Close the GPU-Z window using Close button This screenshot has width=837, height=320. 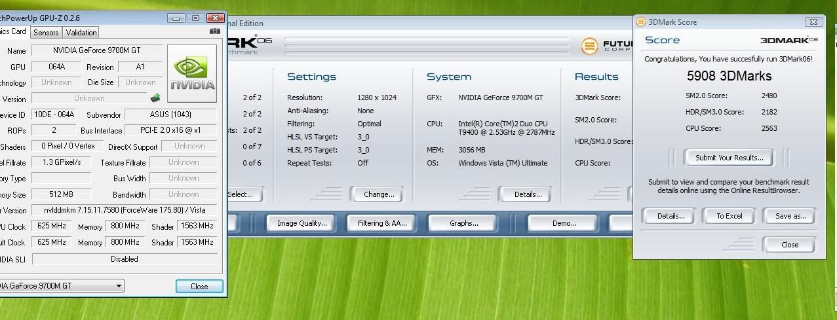[199, 286]
